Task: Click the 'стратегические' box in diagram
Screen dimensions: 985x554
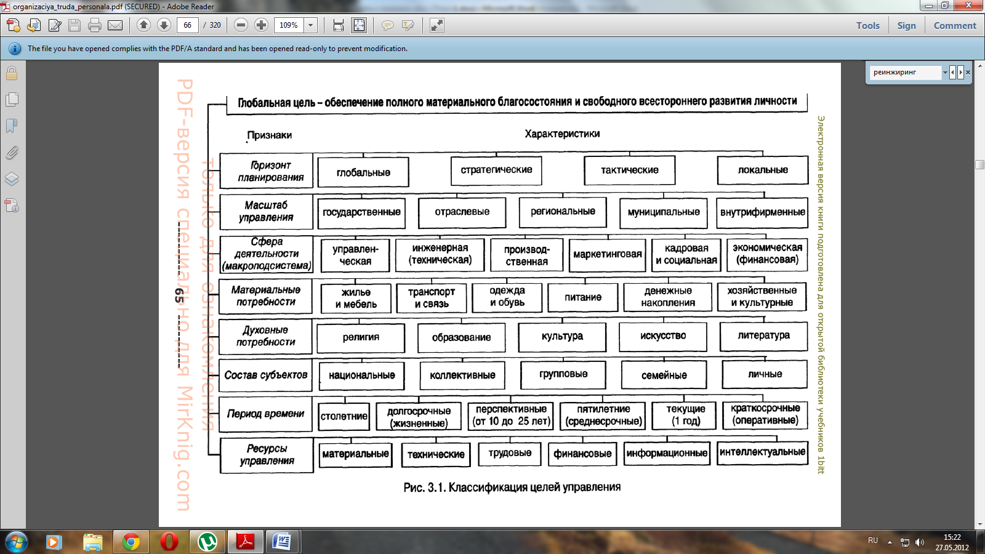Action: click(496, 170)
